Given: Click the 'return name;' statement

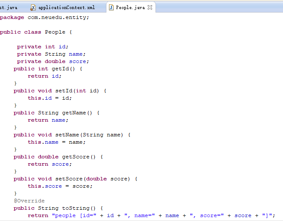Looking at the screenshot, I should pos(48,120).
